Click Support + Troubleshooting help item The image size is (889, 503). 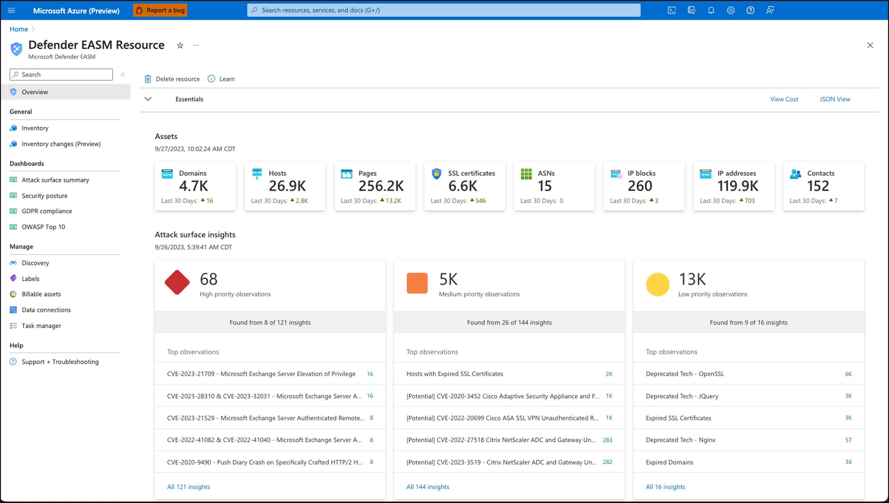point(59,361)
